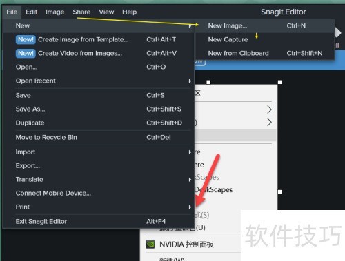This screenshot has width=345, height=261.
Task: Click top-right selection handle of the canvas image
Action: coord(280,82)
